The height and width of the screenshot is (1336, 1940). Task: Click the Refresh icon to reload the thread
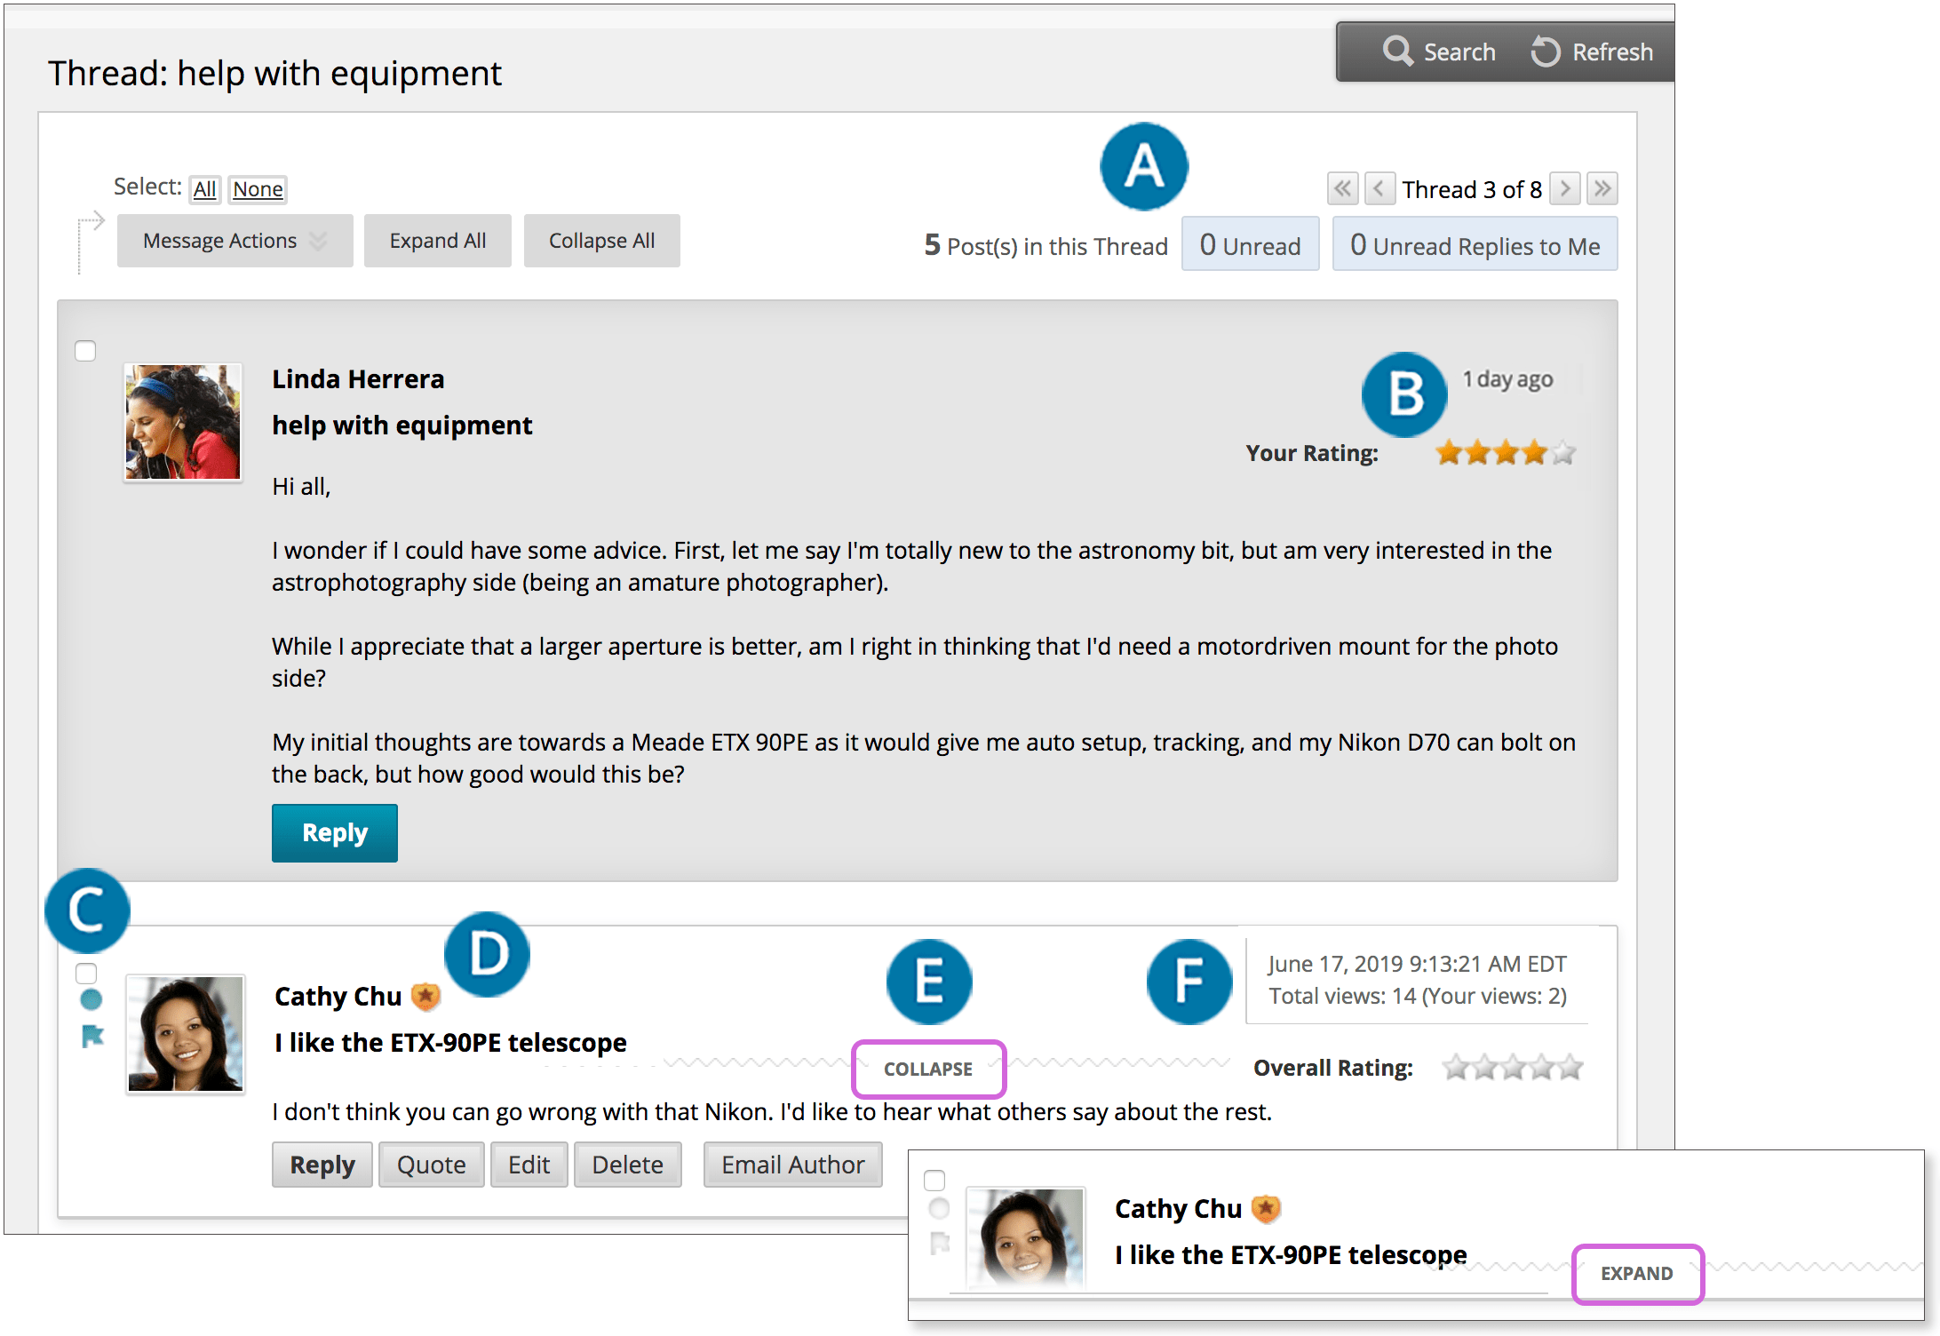pyautogui.click(x=1545, y=51)
